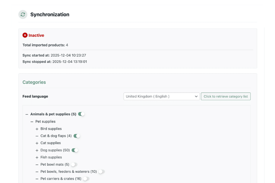Expand the Cat supplies category
This screenshot has height=183, width=275.
pos(37,143)
